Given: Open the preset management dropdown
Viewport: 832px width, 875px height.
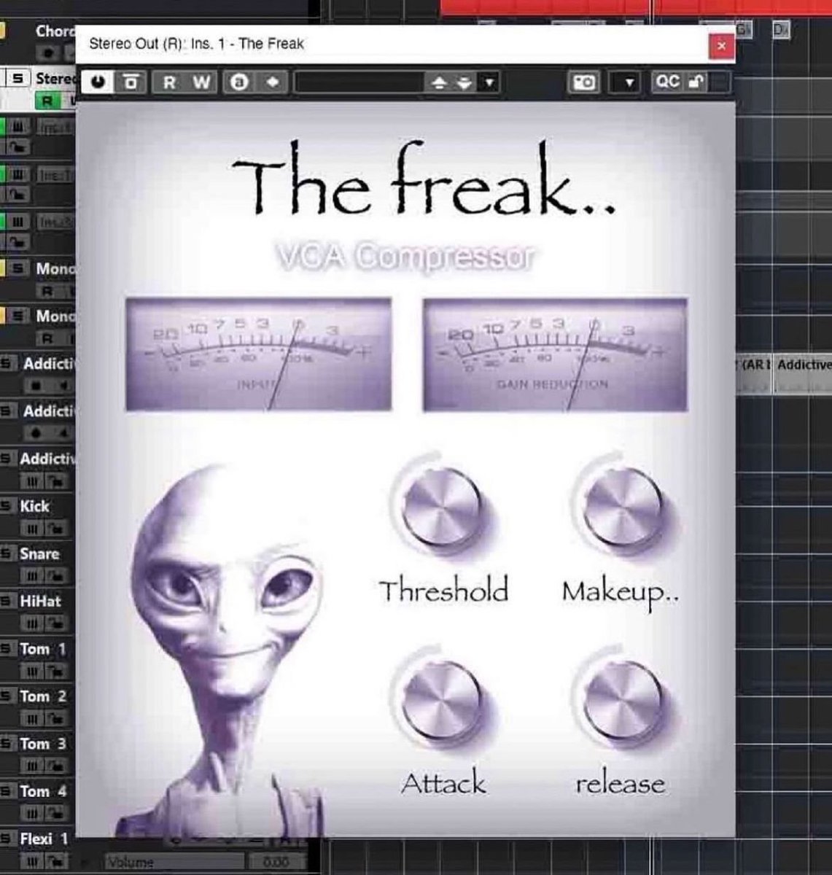Looking at the screenshot, I should click(489, 82).
